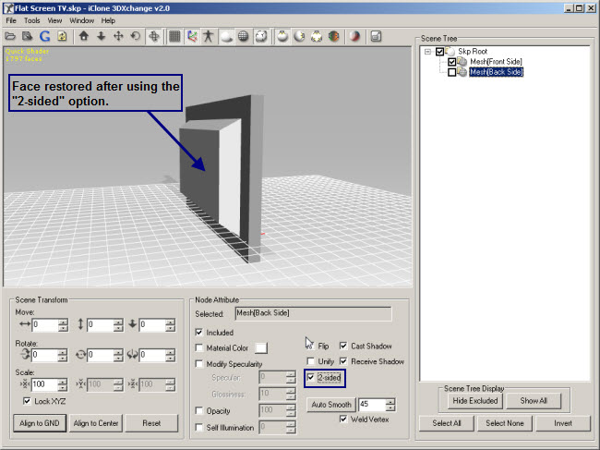Click the Show All button
Screen dimensions: 600x450
(534, 401)
